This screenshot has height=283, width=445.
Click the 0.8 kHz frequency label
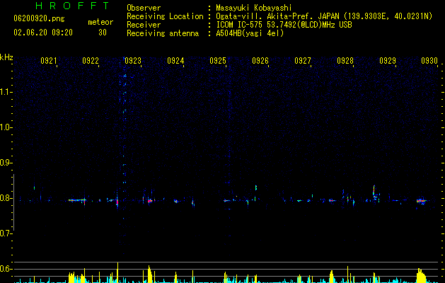click(6, 198)
